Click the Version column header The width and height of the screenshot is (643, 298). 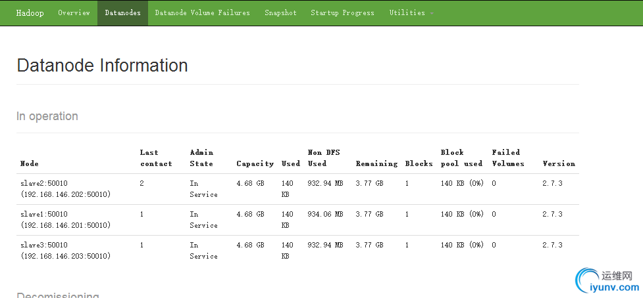coord(559,163)
